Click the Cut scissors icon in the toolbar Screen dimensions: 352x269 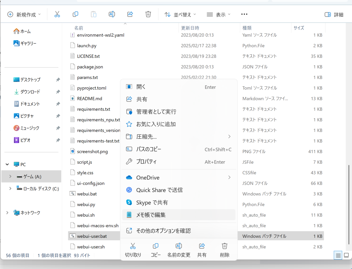[x=57, y=14]
